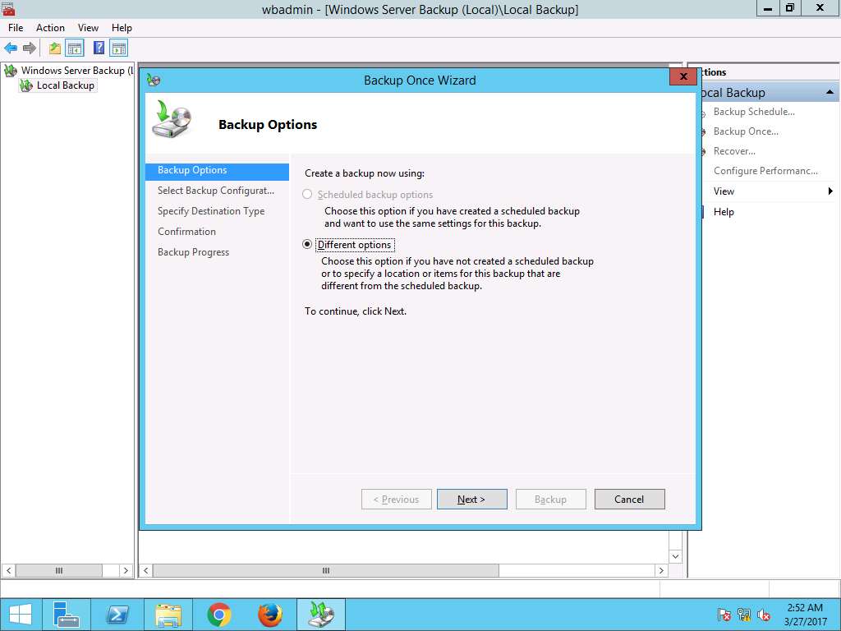Launch PowerShell from the taskbar
Viewport: 841px width, 631px height.
click(117, 615)
